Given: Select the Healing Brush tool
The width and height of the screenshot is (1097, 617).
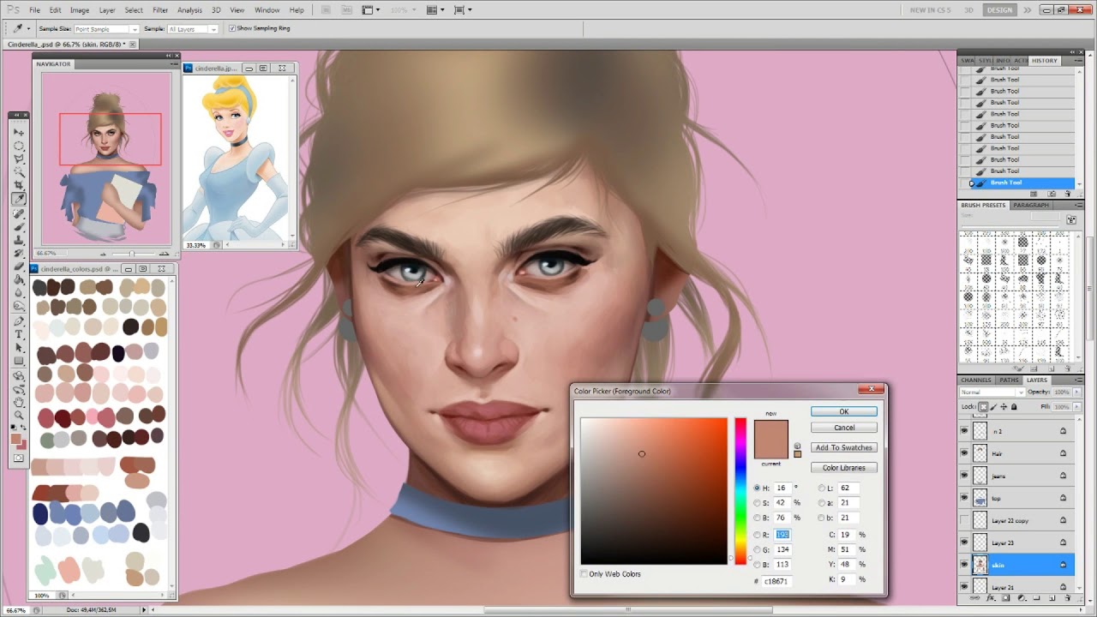Looking at the screenshot, I should tap(18, 213).
